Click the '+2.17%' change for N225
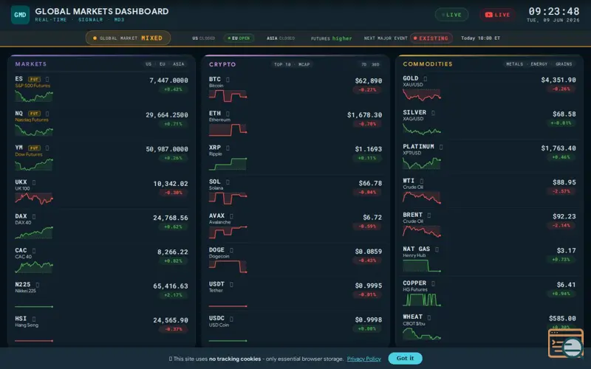Screen dimensions: 591x369 click(173, 294)
